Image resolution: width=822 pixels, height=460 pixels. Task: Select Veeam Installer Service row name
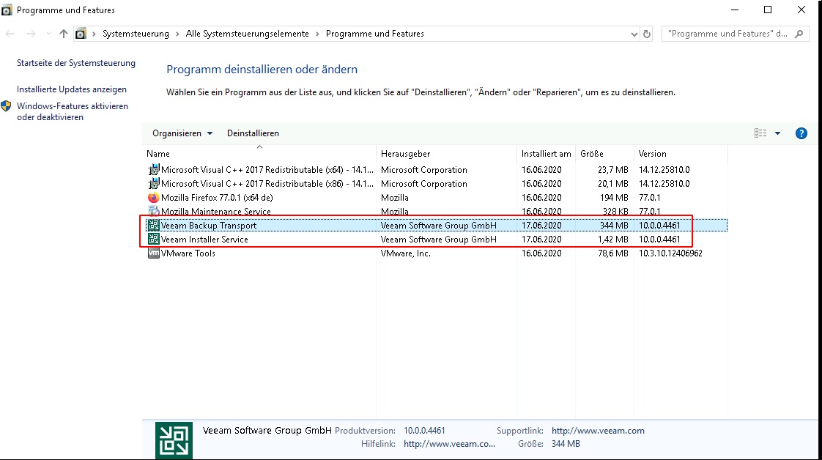coord(204,239)
